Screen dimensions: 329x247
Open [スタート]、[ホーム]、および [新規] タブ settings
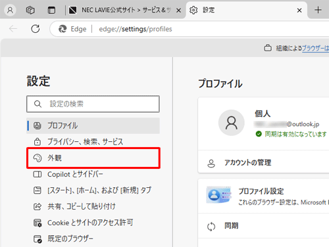pyautogui.click(x=93, y=191)
